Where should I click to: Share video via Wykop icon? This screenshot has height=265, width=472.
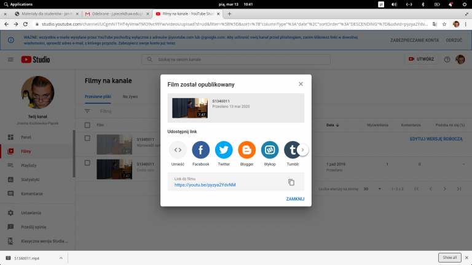(270, 150)
